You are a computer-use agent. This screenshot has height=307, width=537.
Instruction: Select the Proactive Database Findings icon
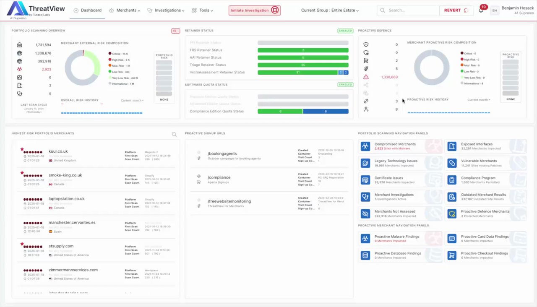point(365,255)
